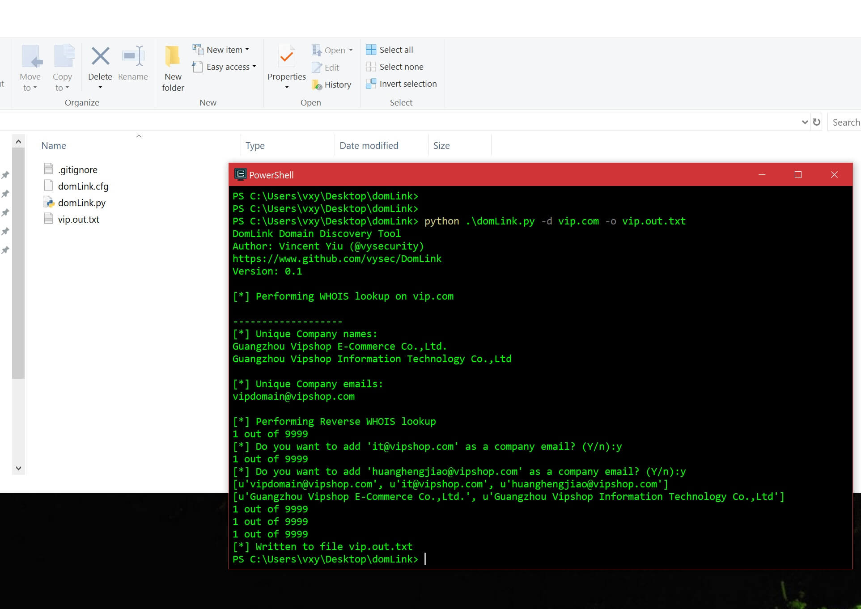Click the github.com/vysec/DomLink URL in PowerShell
This screenshot has height=609, width=861.
[x=337, y=258]
